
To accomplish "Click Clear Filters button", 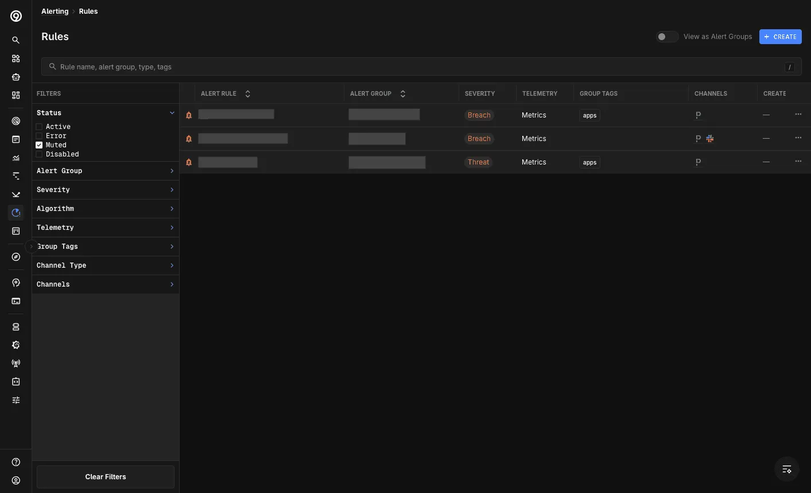I will click(106, 477).
